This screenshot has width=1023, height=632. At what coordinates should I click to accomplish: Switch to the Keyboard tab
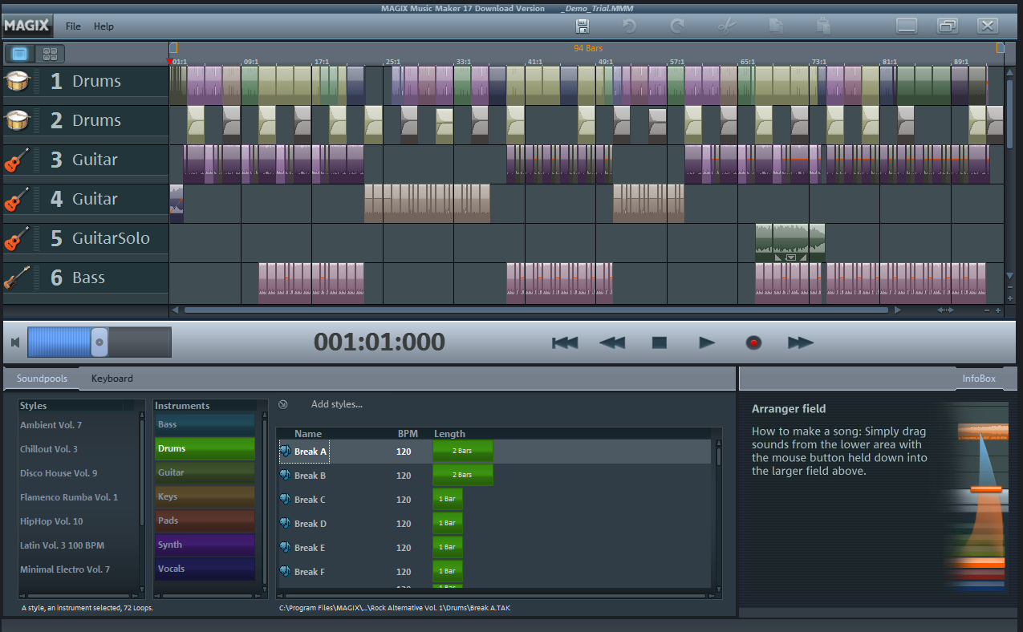[112, 379]
